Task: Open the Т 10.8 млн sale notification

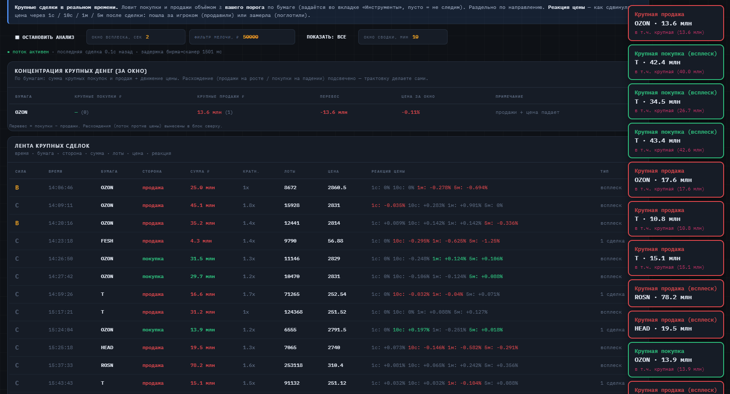Action: (x=676, y=219)
